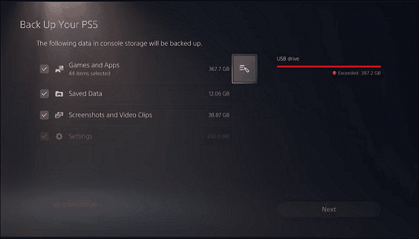Screen dimensions: 419x239
Task: Select Screenshots and Video Clips row label
Action: (x=110, y=115)
